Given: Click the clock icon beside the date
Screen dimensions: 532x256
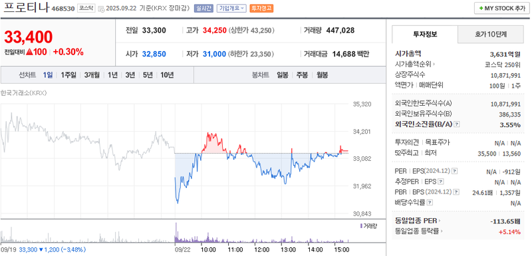Looking at the screenshot, I should (101, 9).
